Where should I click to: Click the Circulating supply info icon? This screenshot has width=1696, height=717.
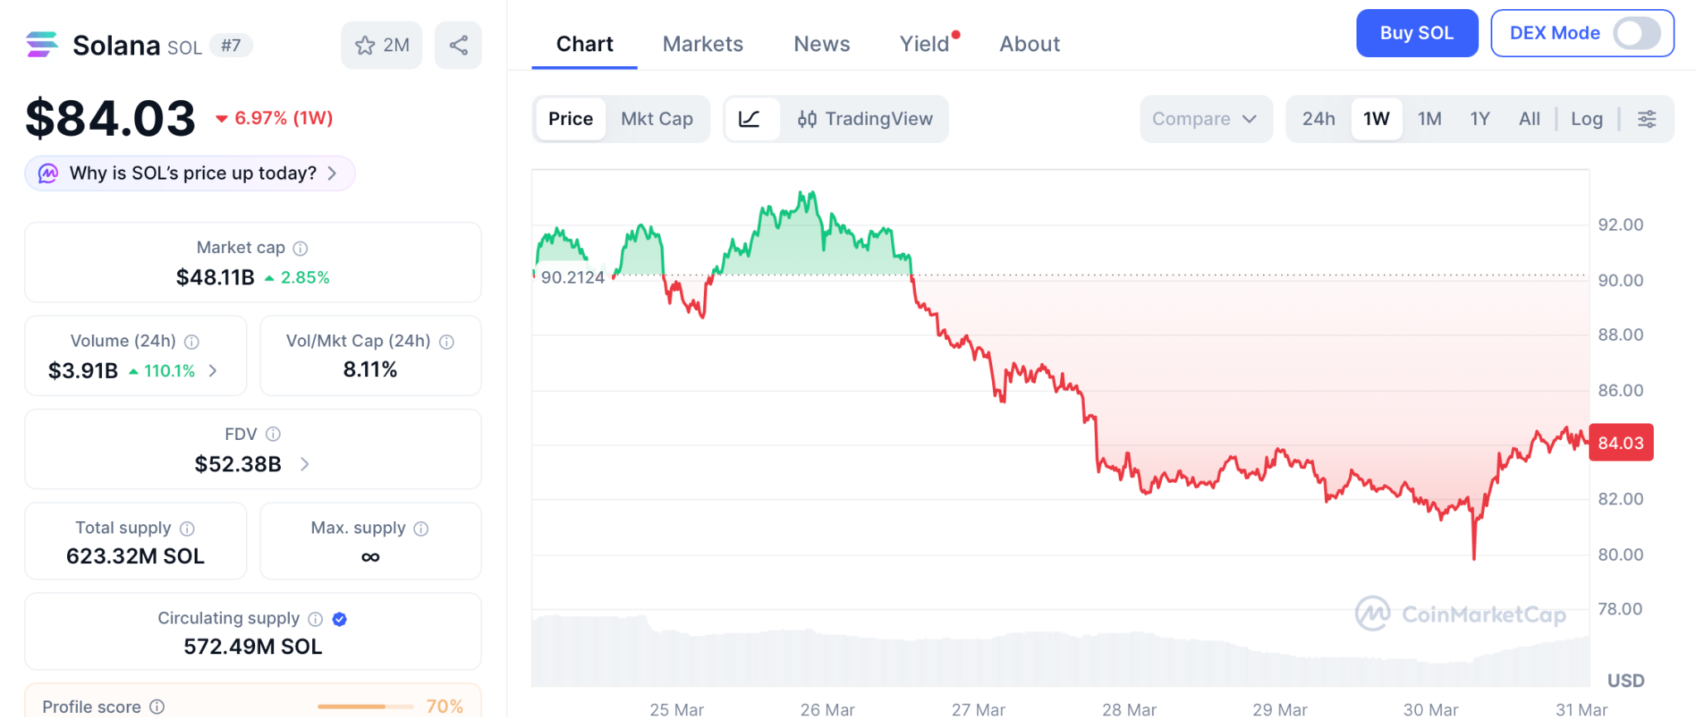pos(316,619)
